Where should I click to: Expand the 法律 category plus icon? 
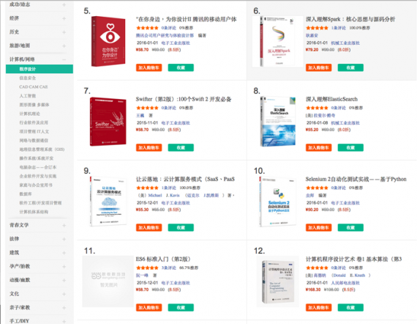pos(64,239)
